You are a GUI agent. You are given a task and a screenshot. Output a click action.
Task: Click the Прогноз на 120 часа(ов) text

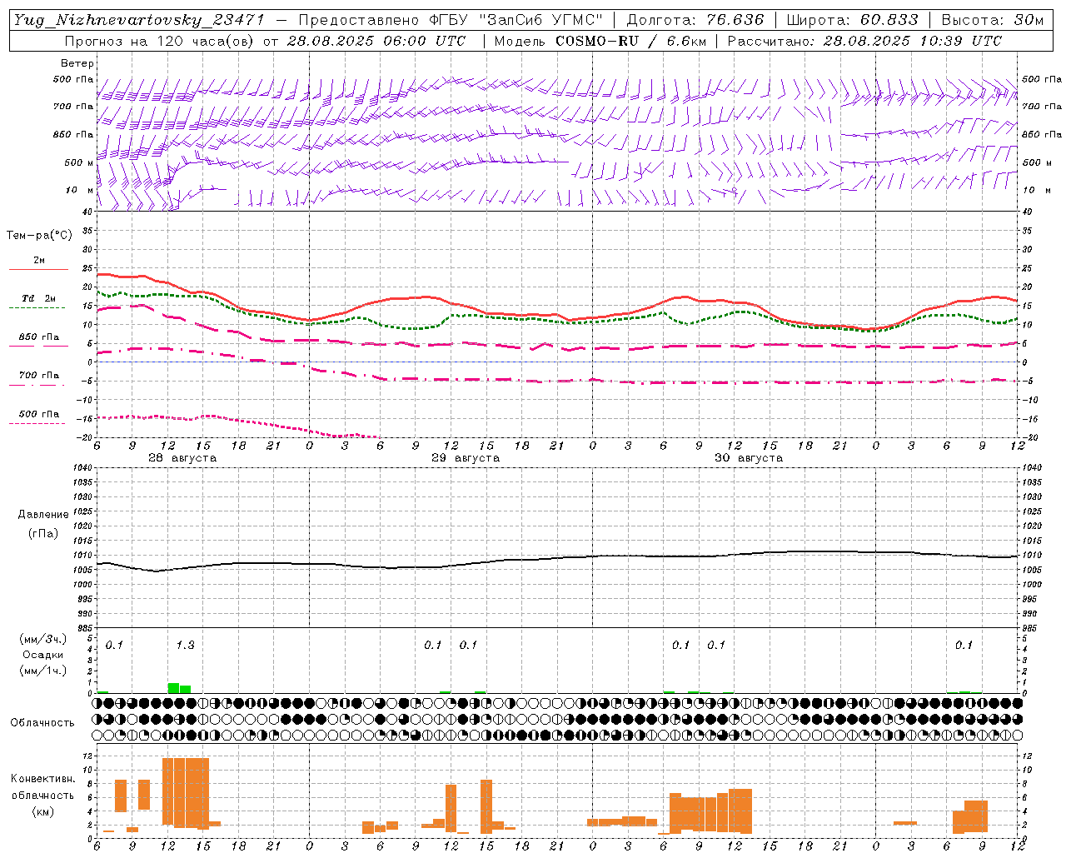(160, 41)
